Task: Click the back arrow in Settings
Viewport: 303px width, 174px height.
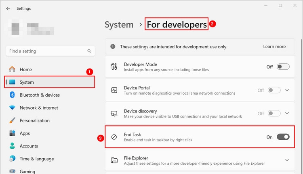Action: click(x=8, y=8)
